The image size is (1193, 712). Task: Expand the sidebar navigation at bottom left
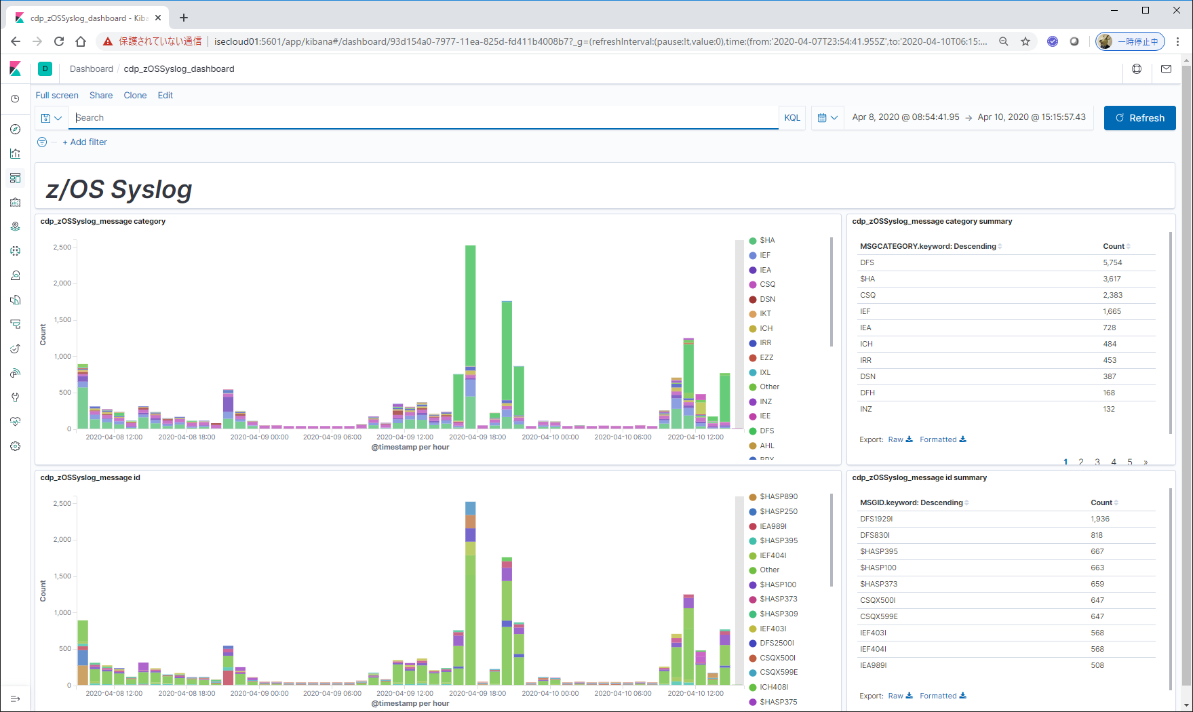pyautogui.click(x=15, y=698)
